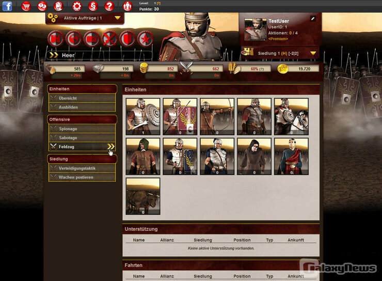Screen dimensions: 382x281
Task: Open messages envelope round button
Action: coord(91,39)
